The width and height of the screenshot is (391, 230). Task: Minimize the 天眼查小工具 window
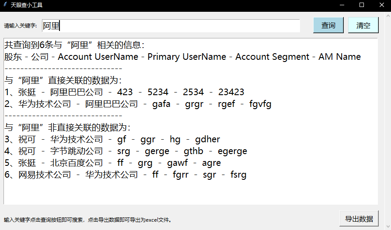tap(342, 5)
